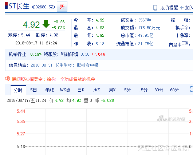Open 股价提醒 price alert phone icon
Screen dimensions: 193x155
coord(155,8)
